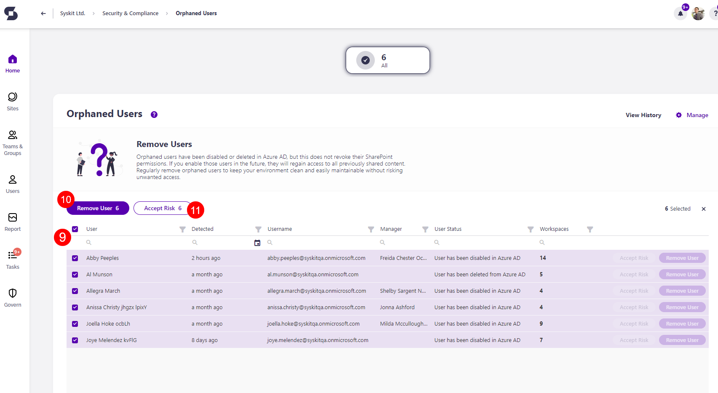Open help for Orphaned Users
Screen dimensions: 718x393
[x=154, y=114]
